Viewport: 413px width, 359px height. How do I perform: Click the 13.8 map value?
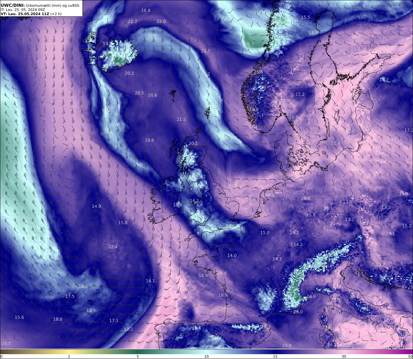point(348,202)
